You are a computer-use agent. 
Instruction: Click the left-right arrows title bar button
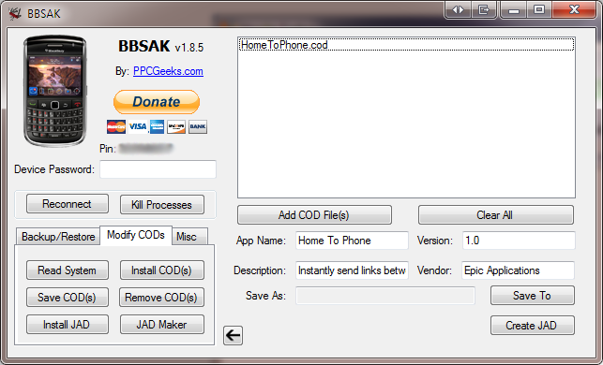click(x=458, y=9)
